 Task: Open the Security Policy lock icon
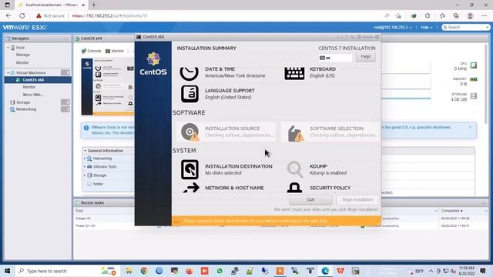294,188
